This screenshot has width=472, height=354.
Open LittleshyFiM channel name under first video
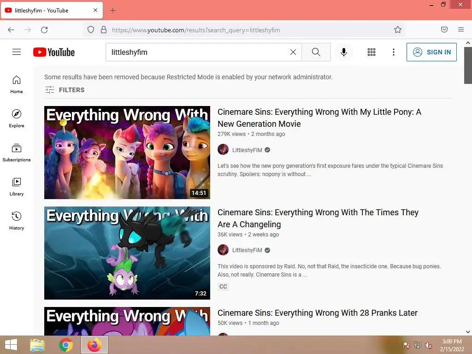[x=247, y=150]
